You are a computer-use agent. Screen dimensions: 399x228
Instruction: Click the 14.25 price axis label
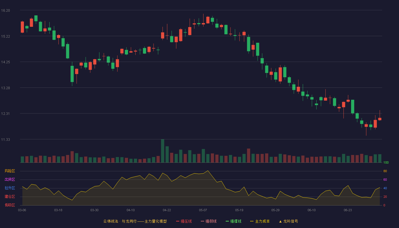pyautogui.click(x=5, y=62)
